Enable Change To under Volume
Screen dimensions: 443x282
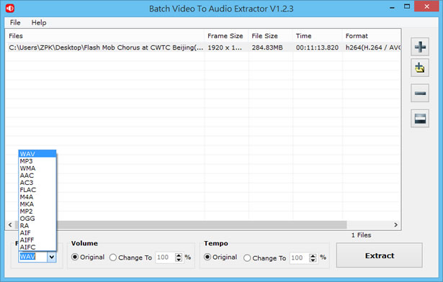pos(130,258)
